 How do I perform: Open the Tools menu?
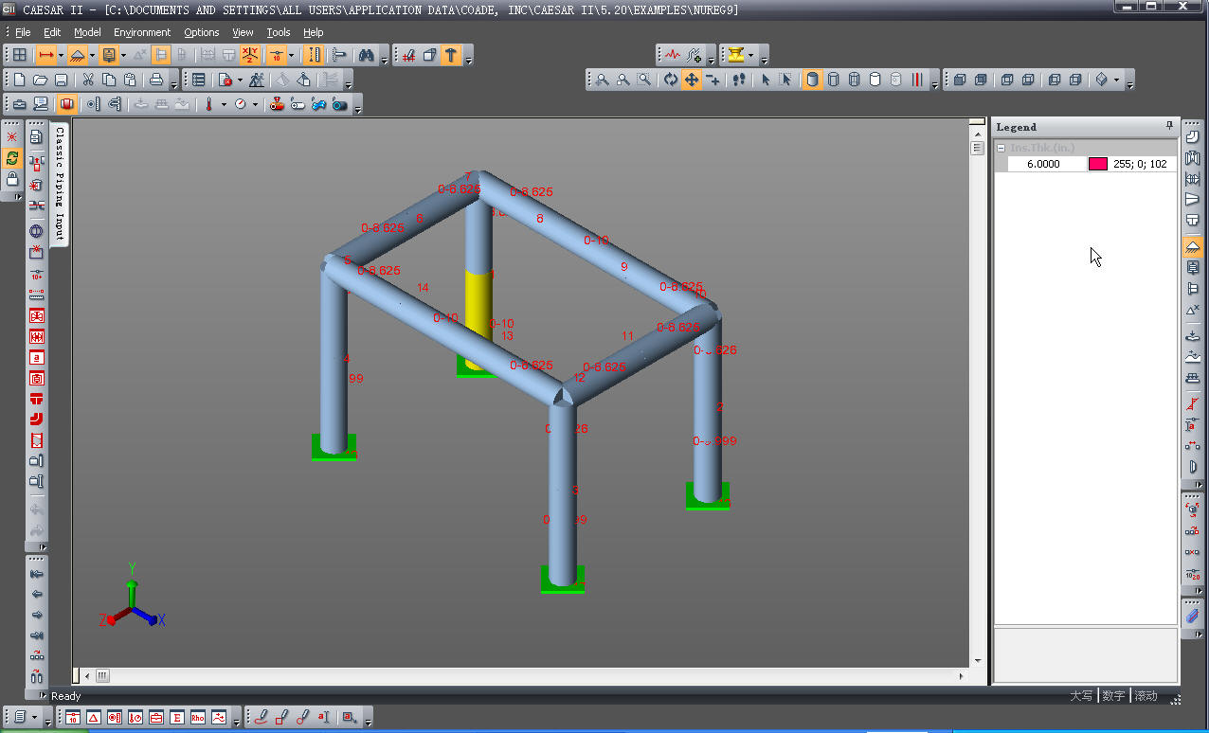(x=279, y=32)
